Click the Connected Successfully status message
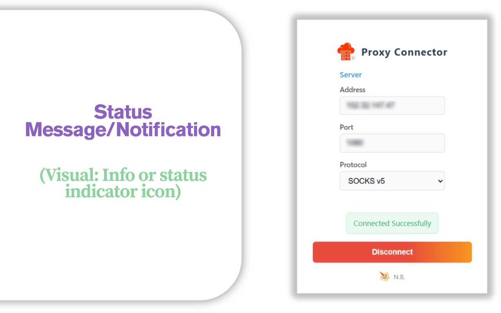This screenshot has width=501, height=313. pyautogui.click(x=392, y=223)
